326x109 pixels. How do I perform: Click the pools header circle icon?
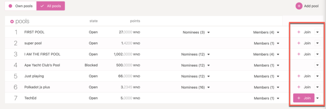(x=12, y=21)
